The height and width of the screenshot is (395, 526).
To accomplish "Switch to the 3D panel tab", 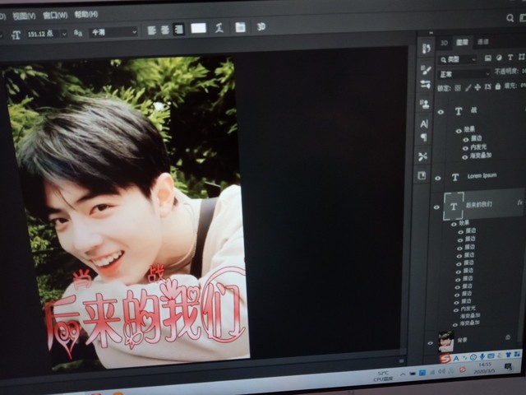I will tap(444, 43).
